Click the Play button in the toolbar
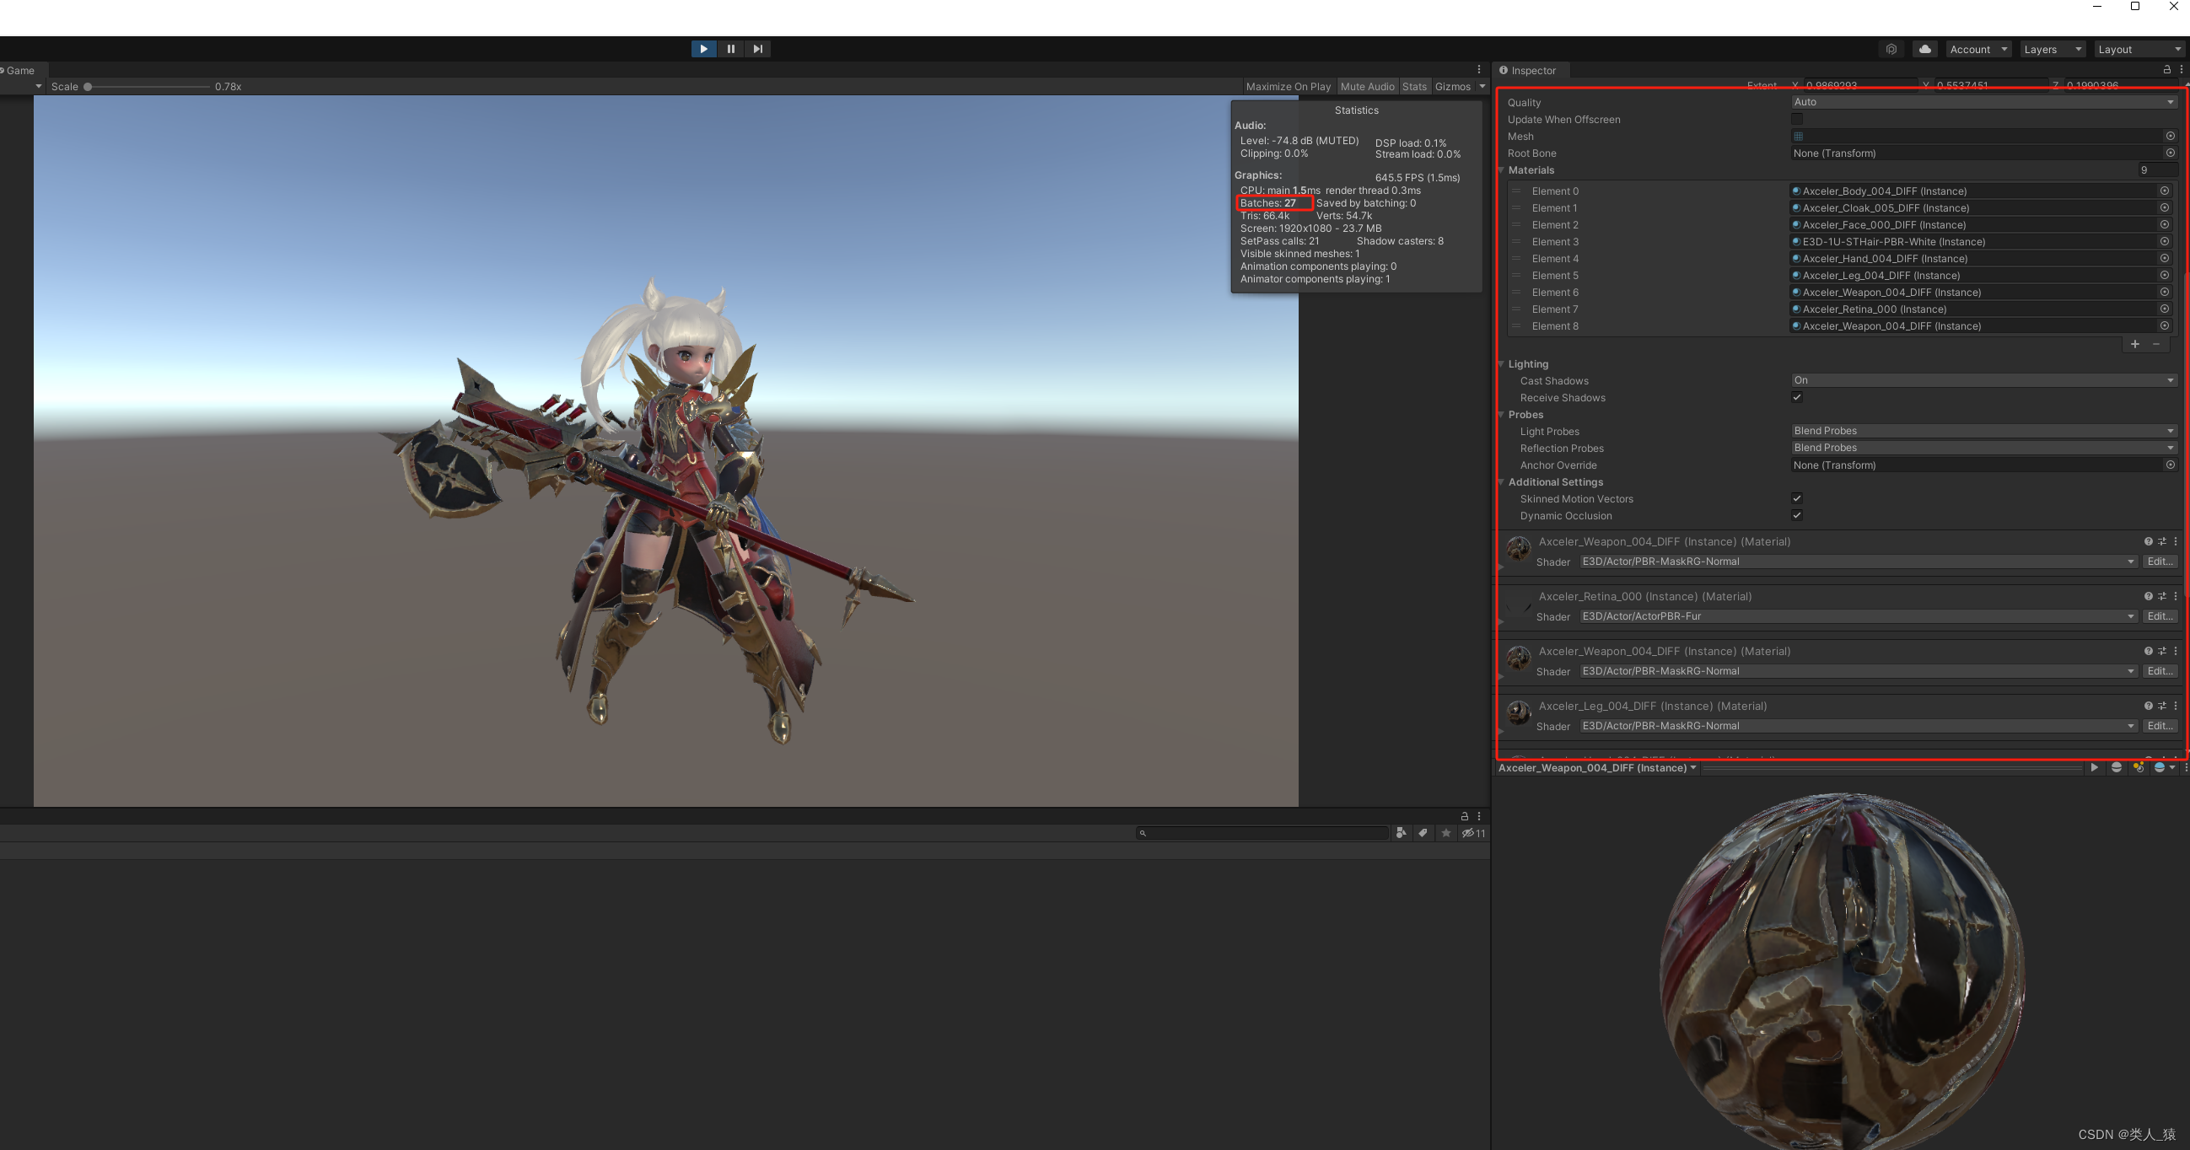Screen dimensions: 2190x1150 coord(703,49)
